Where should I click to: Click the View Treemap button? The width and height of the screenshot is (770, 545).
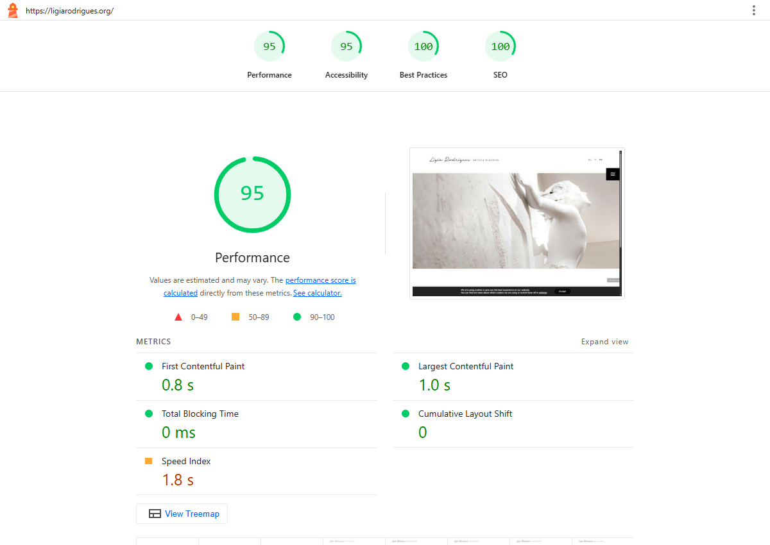click(182, 514)
